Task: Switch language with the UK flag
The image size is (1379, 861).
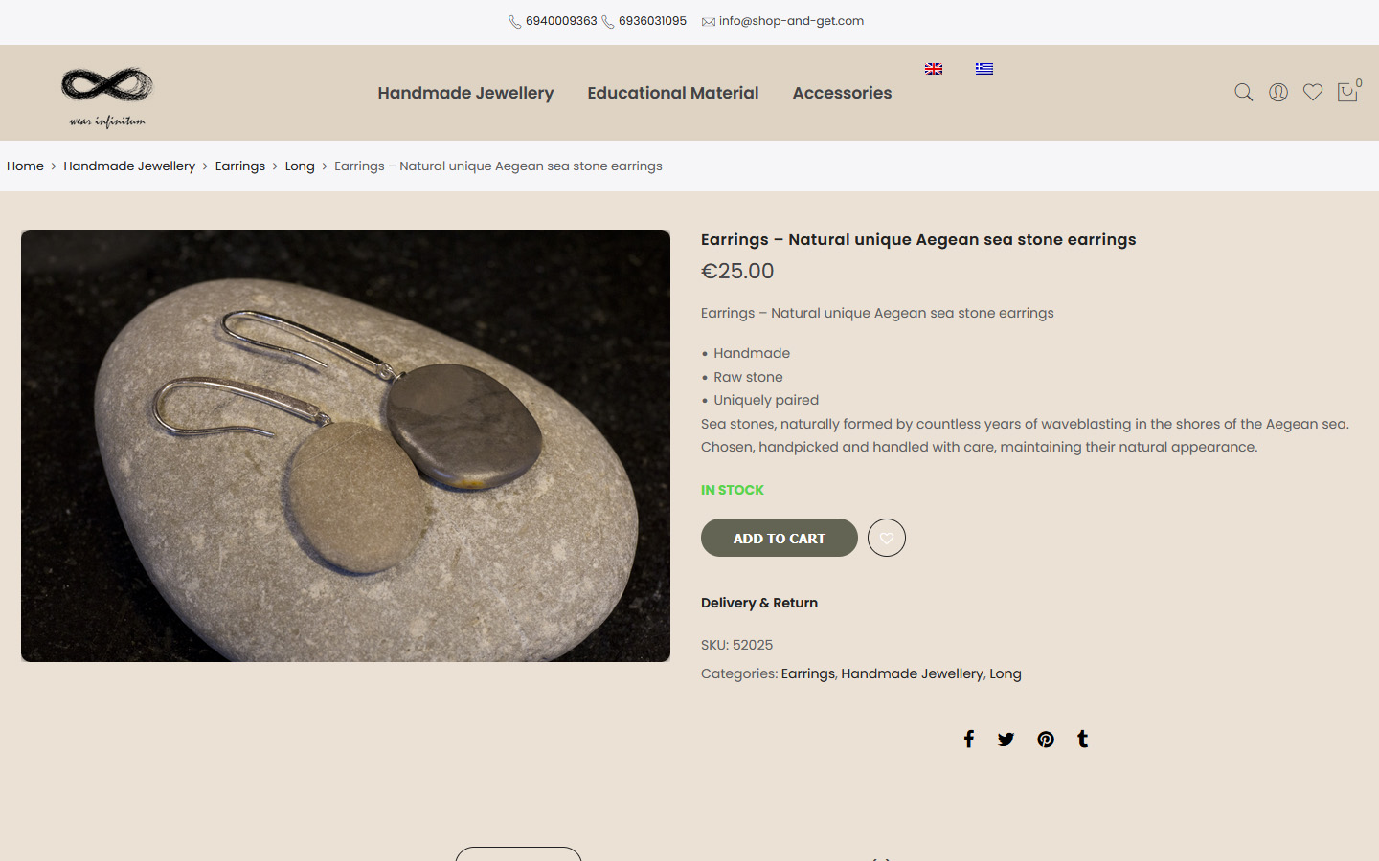Action: pos(934,69)
